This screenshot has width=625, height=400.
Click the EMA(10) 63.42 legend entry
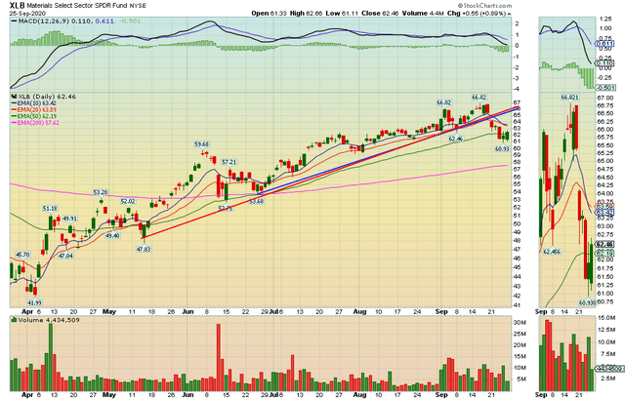[33, 103]
